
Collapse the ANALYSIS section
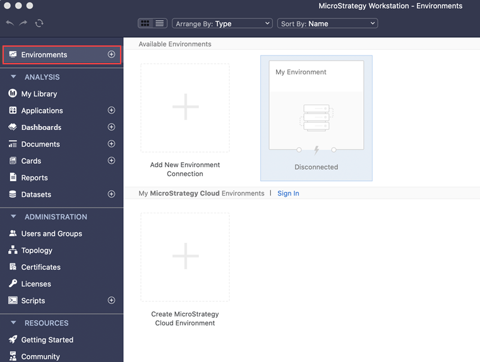pos(13,77)
